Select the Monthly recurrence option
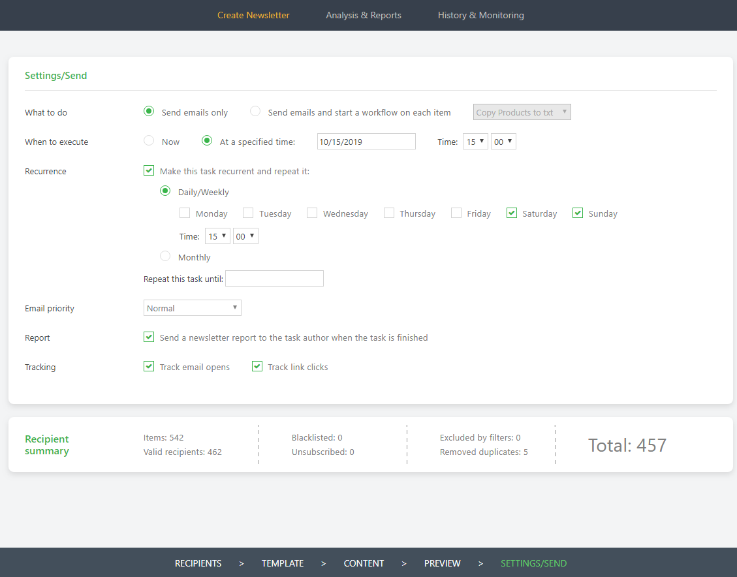This screenshot has width=737, height=577. point(165,256)
